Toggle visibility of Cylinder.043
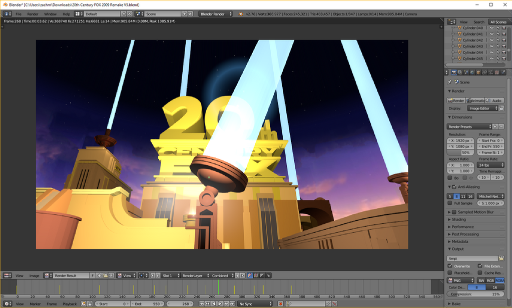512x308 pixels. tap(491, 46)
